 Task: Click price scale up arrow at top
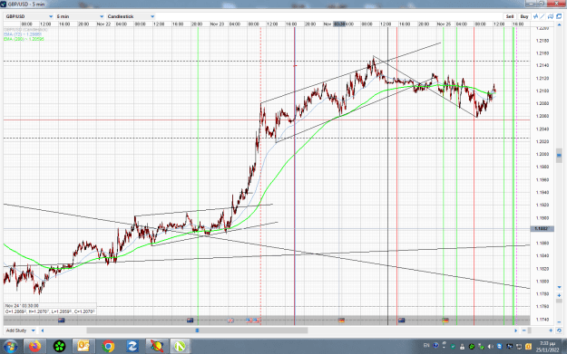pos(559,25)
